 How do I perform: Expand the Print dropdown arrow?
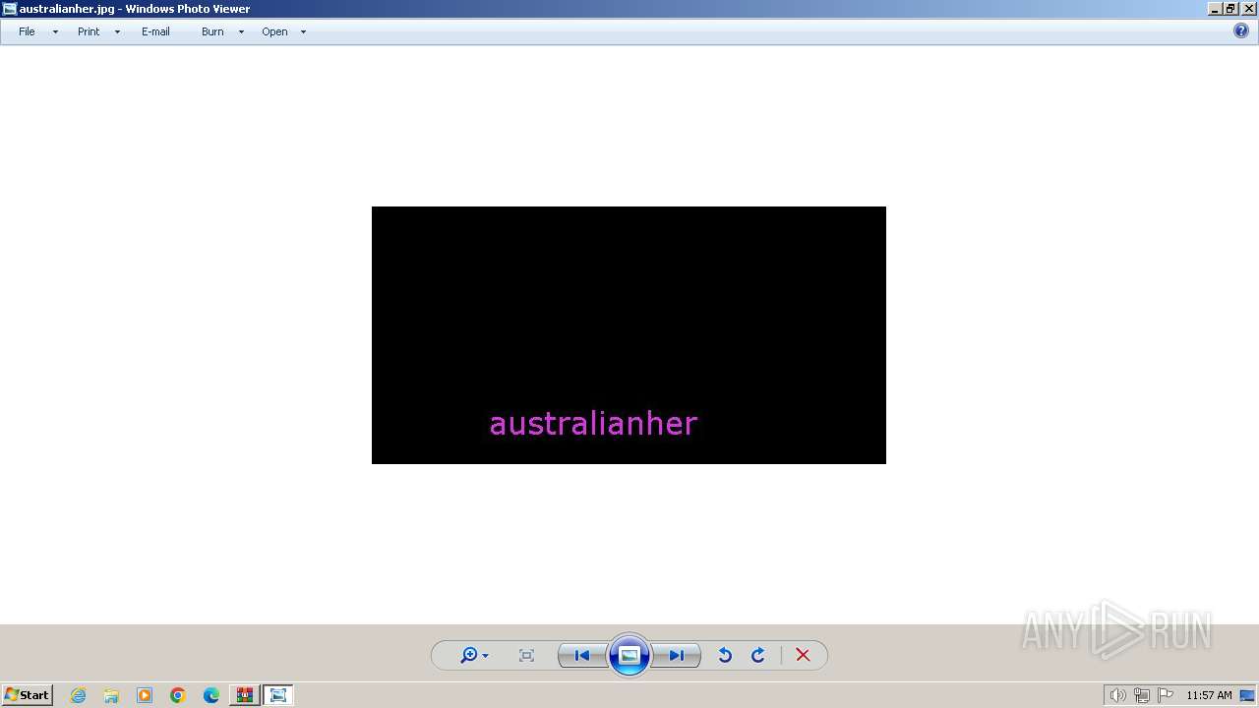click(x=117, y=32)
